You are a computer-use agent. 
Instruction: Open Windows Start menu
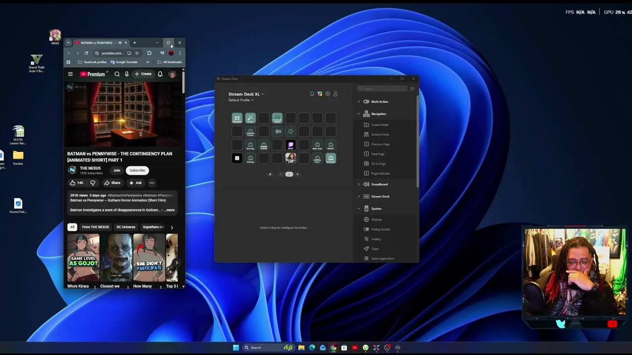point(236,348)
